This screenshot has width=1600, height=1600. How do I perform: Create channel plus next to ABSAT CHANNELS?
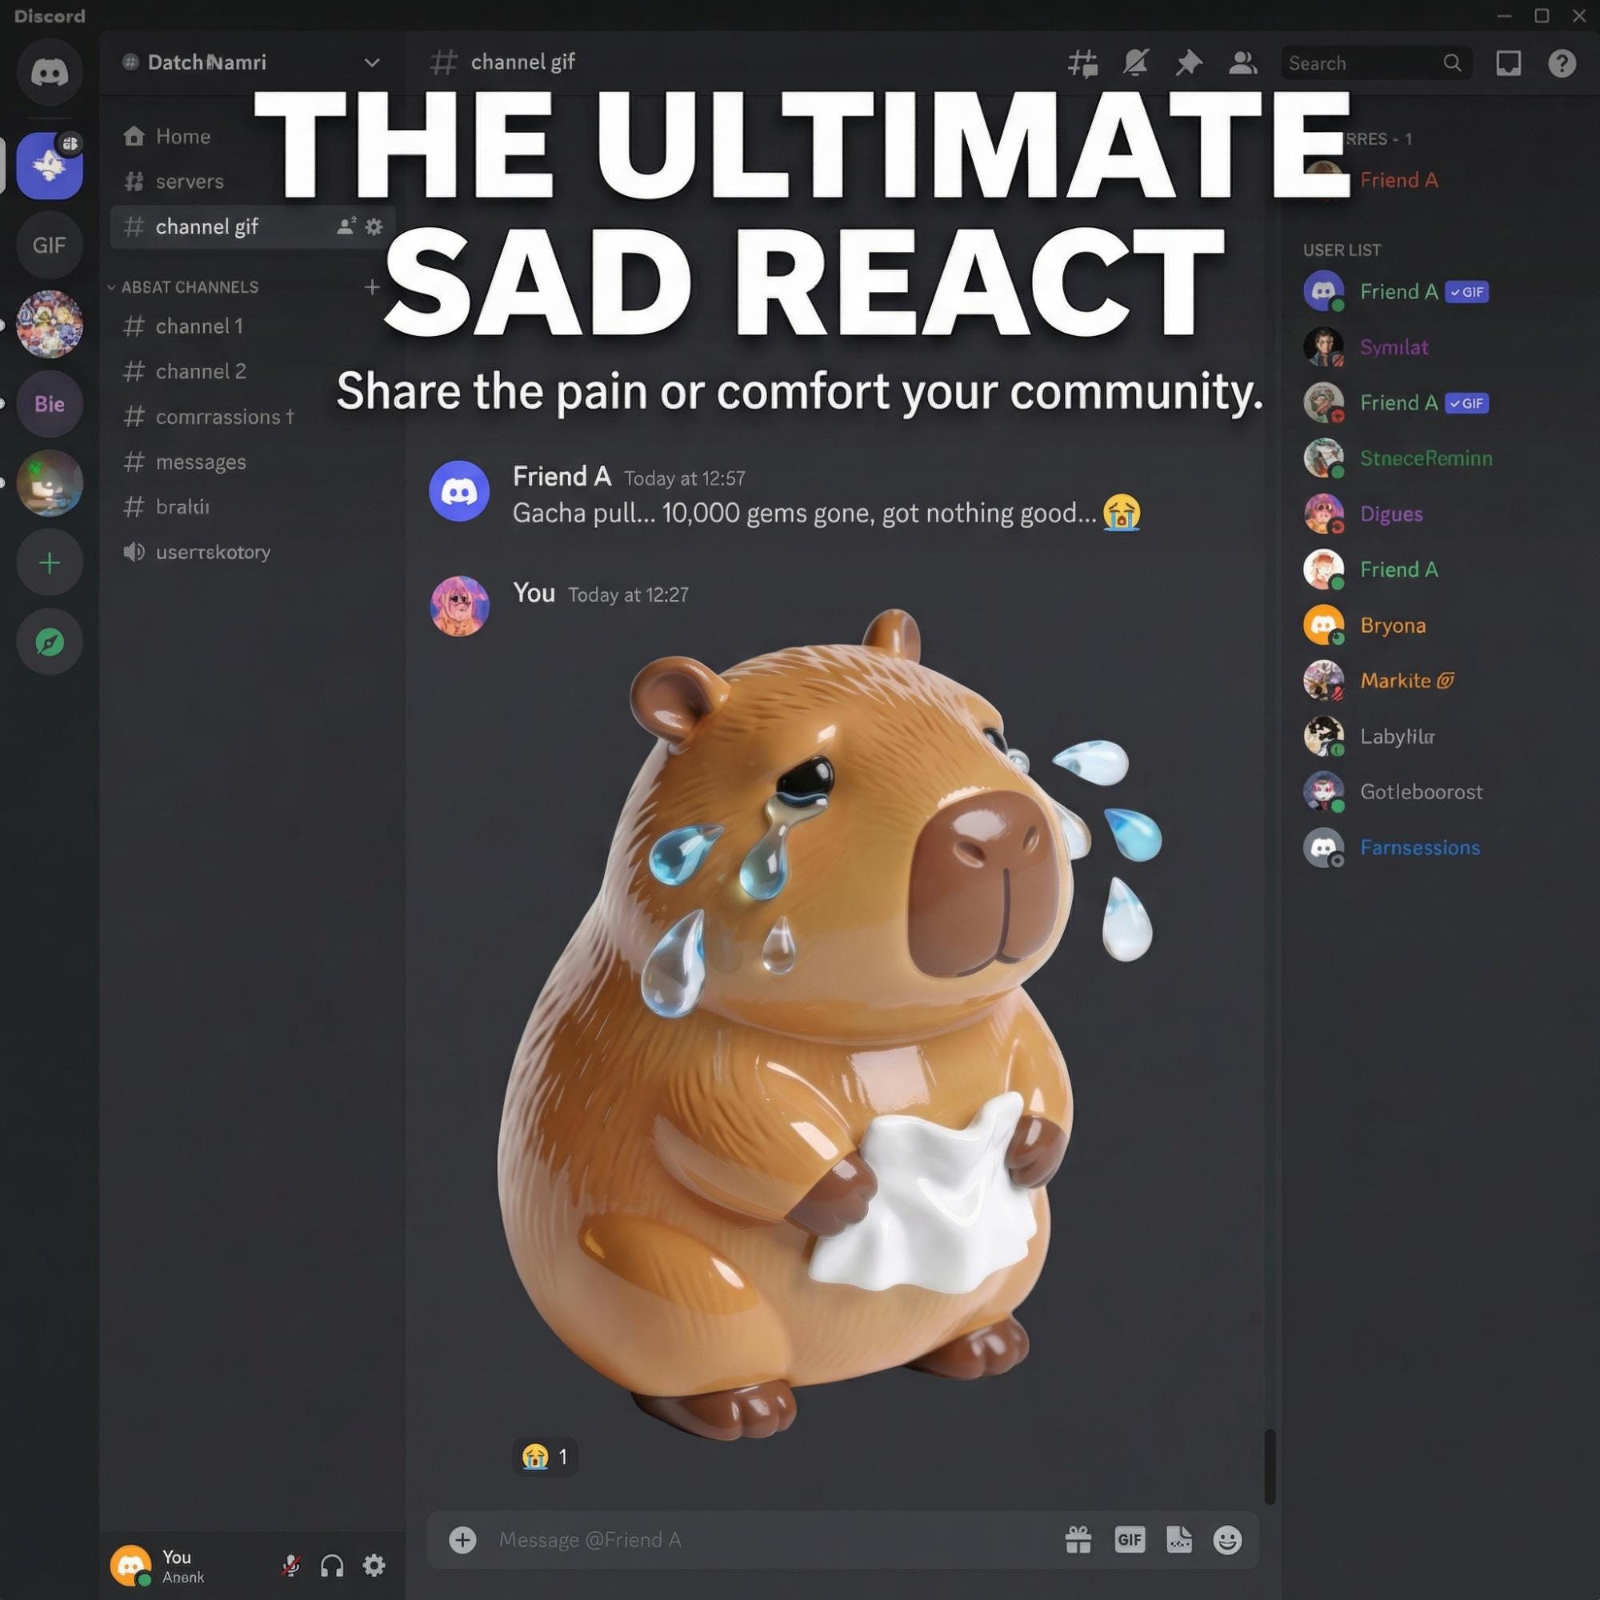372,287
